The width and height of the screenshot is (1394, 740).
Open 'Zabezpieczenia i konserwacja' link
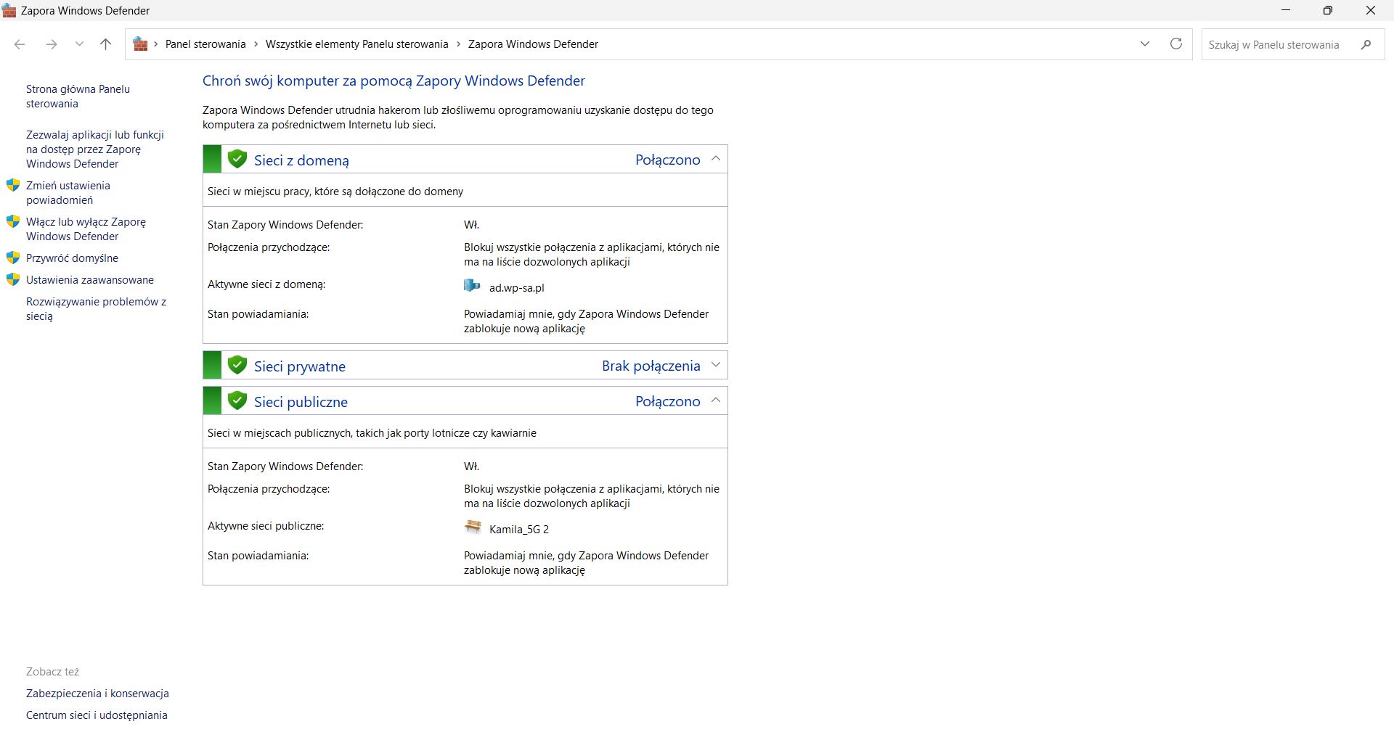tap(97, 694)
